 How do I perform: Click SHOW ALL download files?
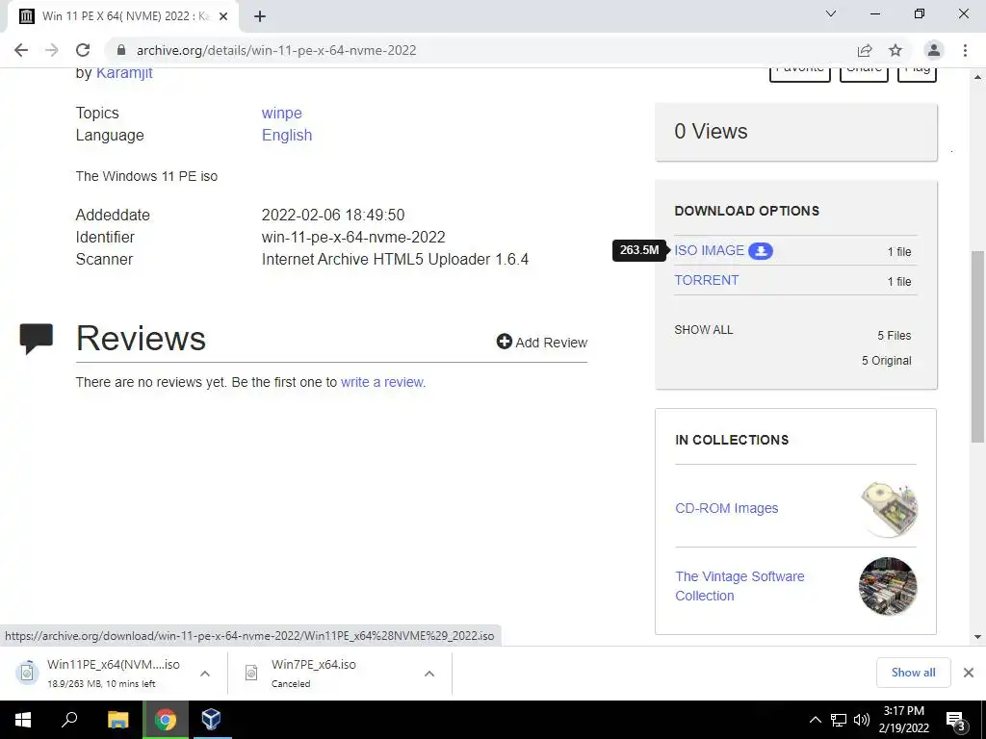coord(704,330)
